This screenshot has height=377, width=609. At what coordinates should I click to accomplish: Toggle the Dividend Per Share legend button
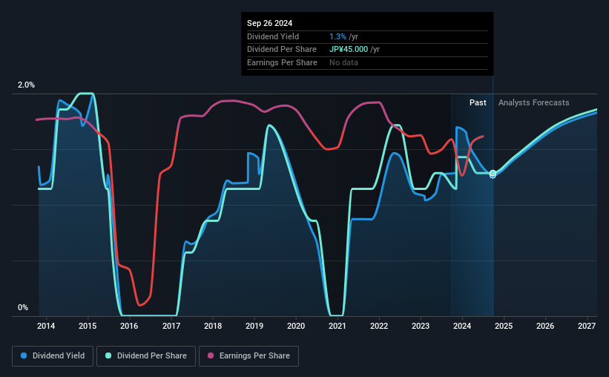pos(146,356)
